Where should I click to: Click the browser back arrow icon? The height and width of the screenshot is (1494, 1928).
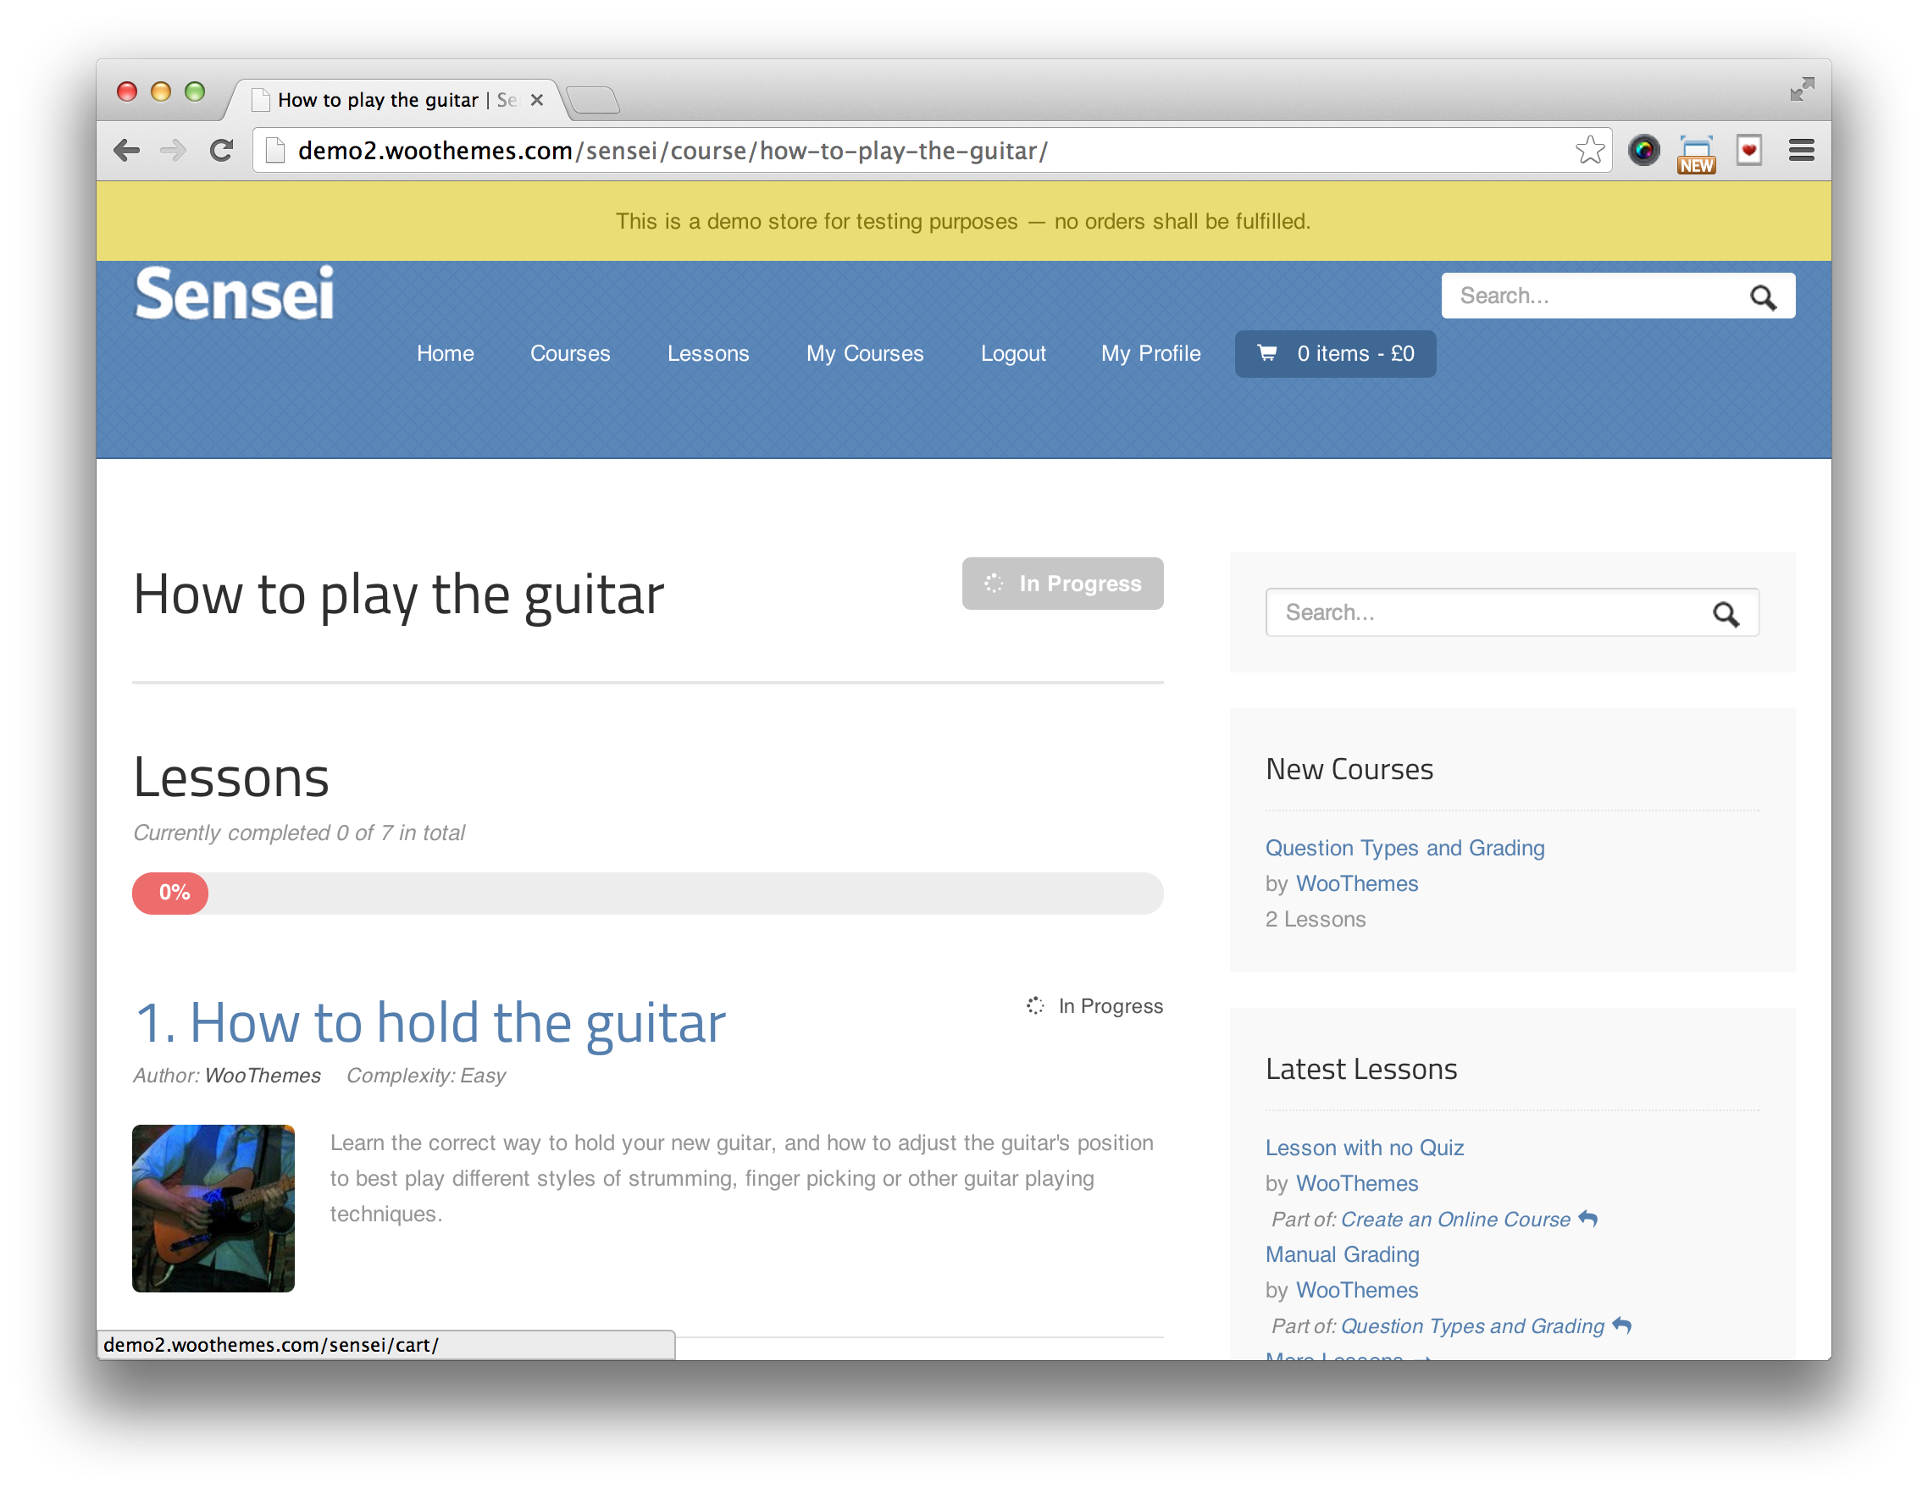[x=126, y=150]
